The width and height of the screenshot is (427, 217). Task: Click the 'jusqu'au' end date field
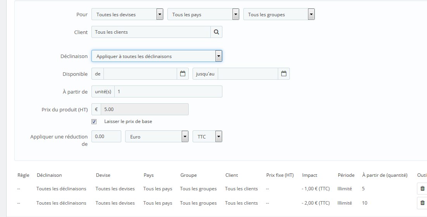pyautogui.click(x=248, y=74)
